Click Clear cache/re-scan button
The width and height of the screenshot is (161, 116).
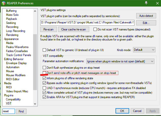coord(74,29)
